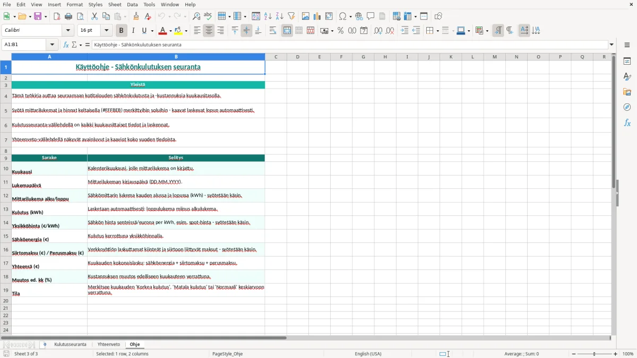
Task: Toggle underline formatting
Action: pyautogui.click(x=144, y=31)
